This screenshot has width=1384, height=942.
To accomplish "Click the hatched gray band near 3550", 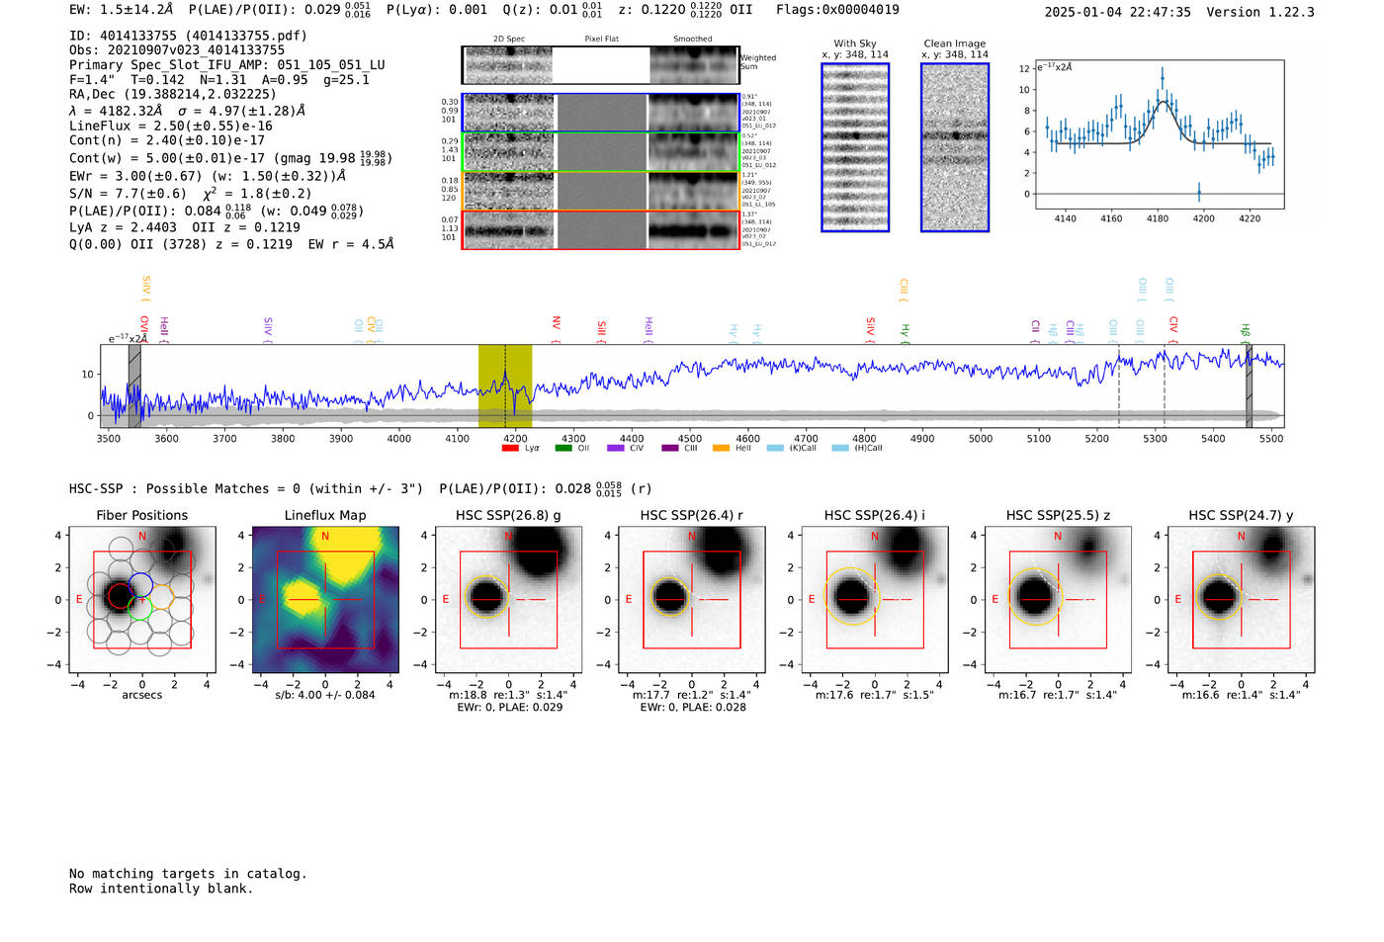I will coord(134,385).
